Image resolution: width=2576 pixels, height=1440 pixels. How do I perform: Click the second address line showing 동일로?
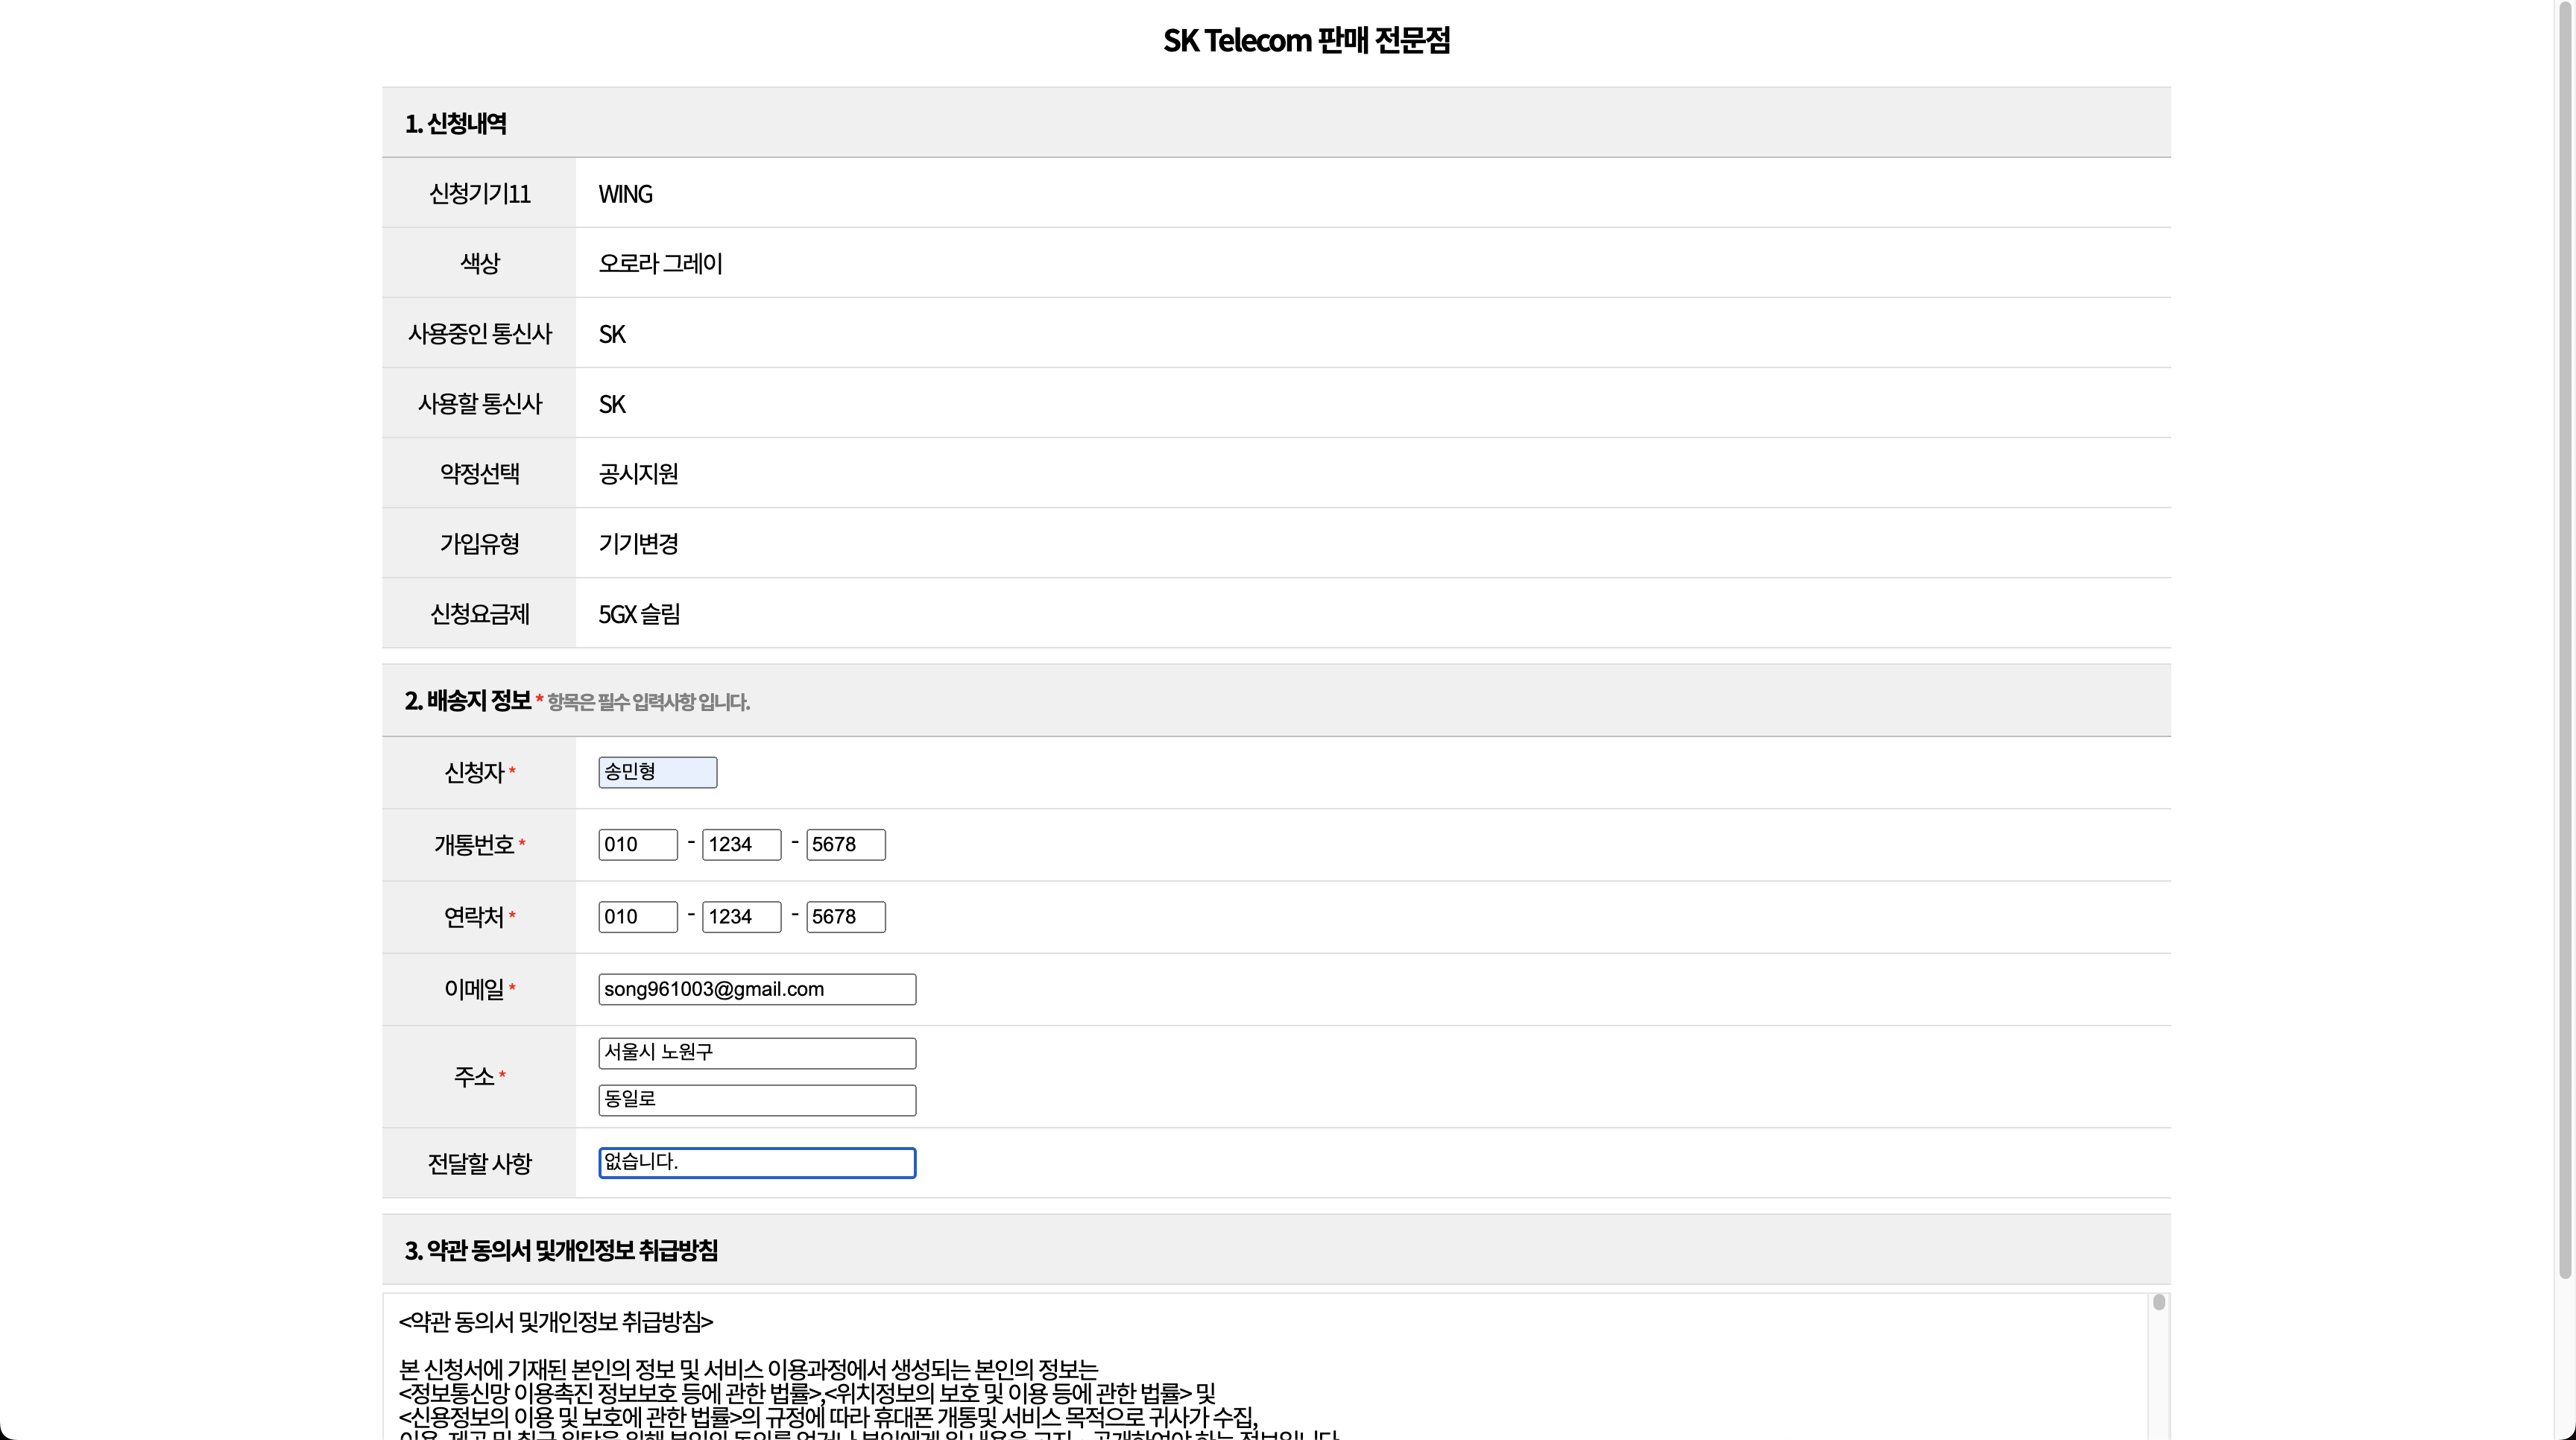757,1099
